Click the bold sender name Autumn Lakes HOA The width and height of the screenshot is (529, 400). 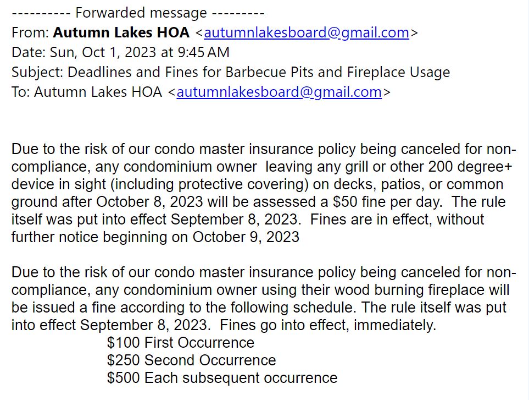click(121, 32)
